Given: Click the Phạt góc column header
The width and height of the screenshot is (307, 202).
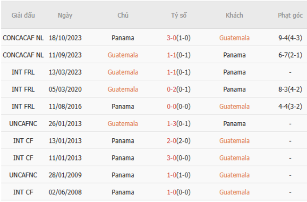Looking at the screenshot, I should (x=290, y=15).
